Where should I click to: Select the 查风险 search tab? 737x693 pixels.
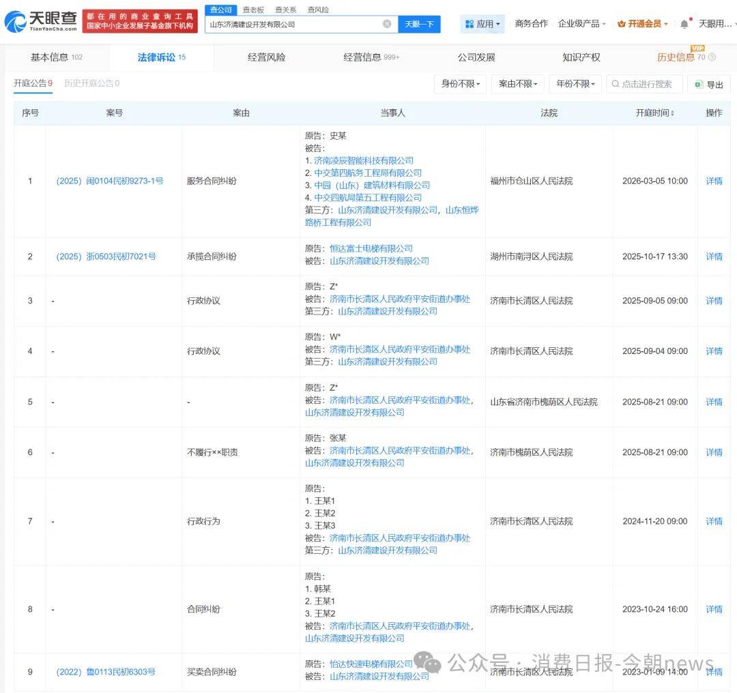coord(318,10)
